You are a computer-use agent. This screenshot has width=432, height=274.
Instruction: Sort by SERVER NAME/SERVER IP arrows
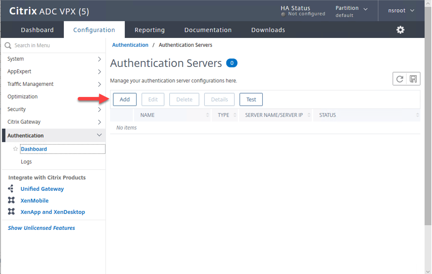pos(309,115)
